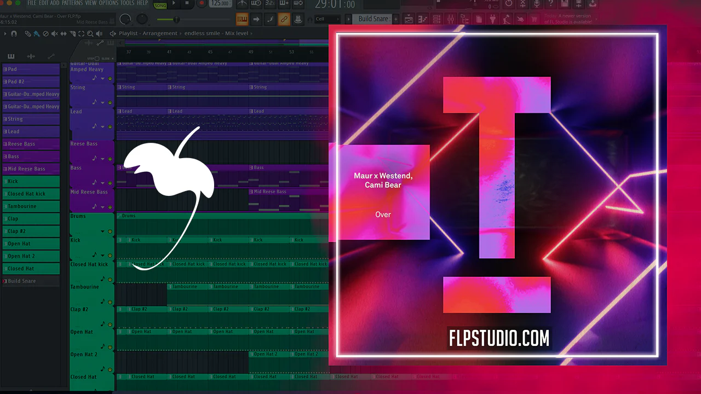The width and height of the screenshot is (701, 394).
Task: Open the ADD menu
Action: coord(55,3)
